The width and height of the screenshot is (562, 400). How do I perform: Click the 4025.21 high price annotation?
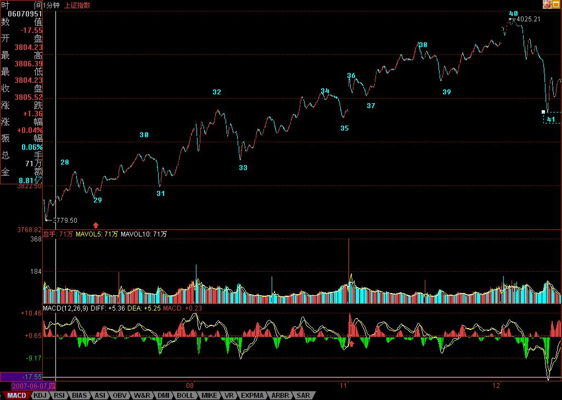[529, 19]
